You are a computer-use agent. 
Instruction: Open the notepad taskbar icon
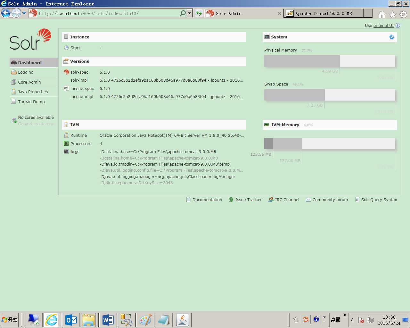(x=164, y=320)
